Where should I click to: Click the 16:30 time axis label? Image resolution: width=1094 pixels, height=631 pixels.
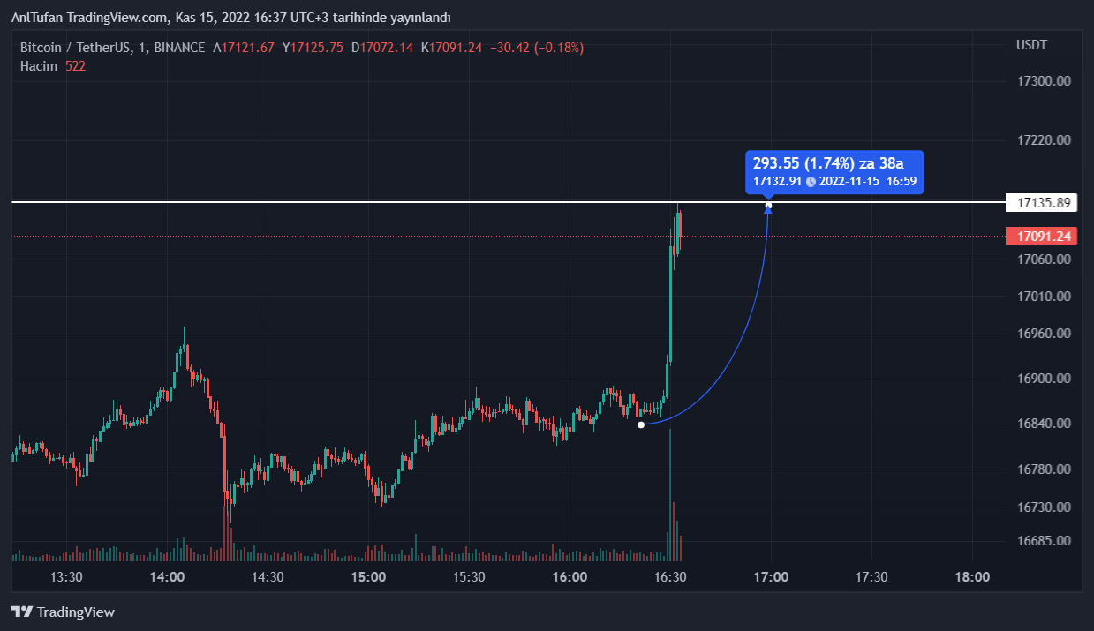tap(670, 577)
